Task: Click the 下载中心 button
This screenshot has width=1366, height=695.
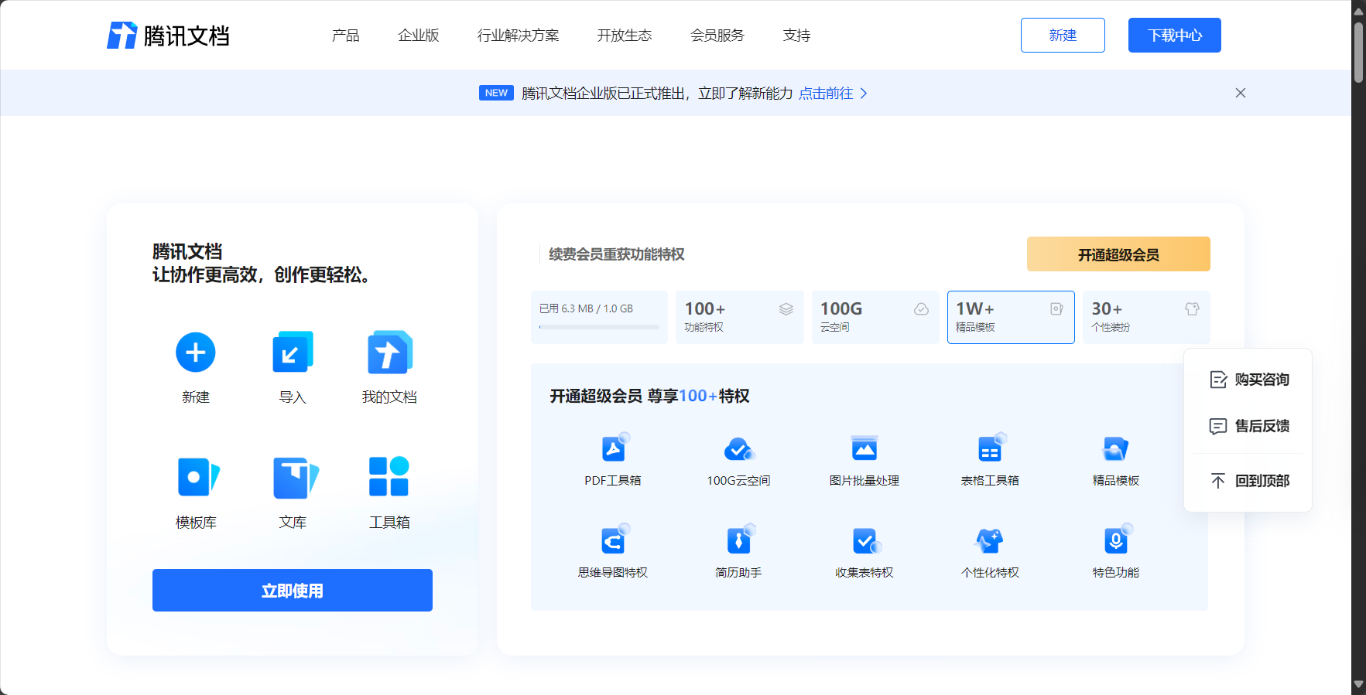Action: point(1175,36)
